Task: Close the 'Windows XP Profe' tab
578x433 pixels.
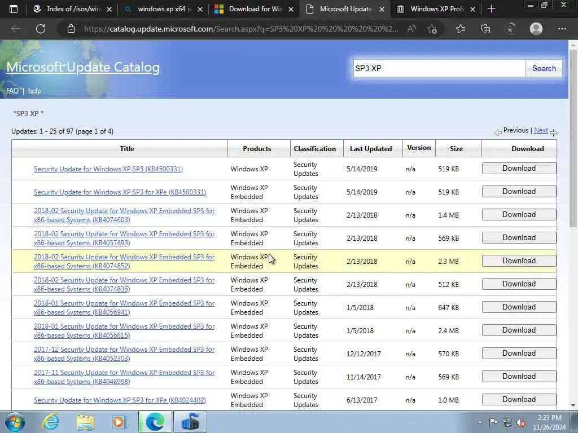Action: point(472,10)
